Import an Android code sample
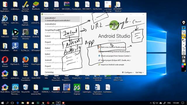The image size is (187, 105). 111,65
